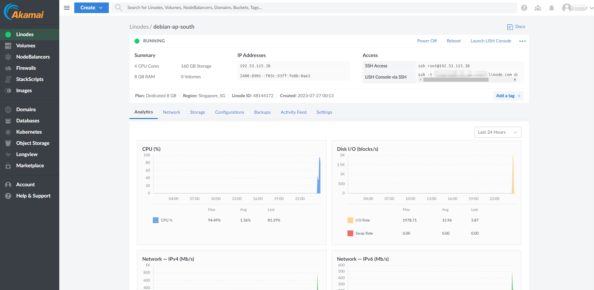Click the green RUNNING status indicator

tap(137, 41)
